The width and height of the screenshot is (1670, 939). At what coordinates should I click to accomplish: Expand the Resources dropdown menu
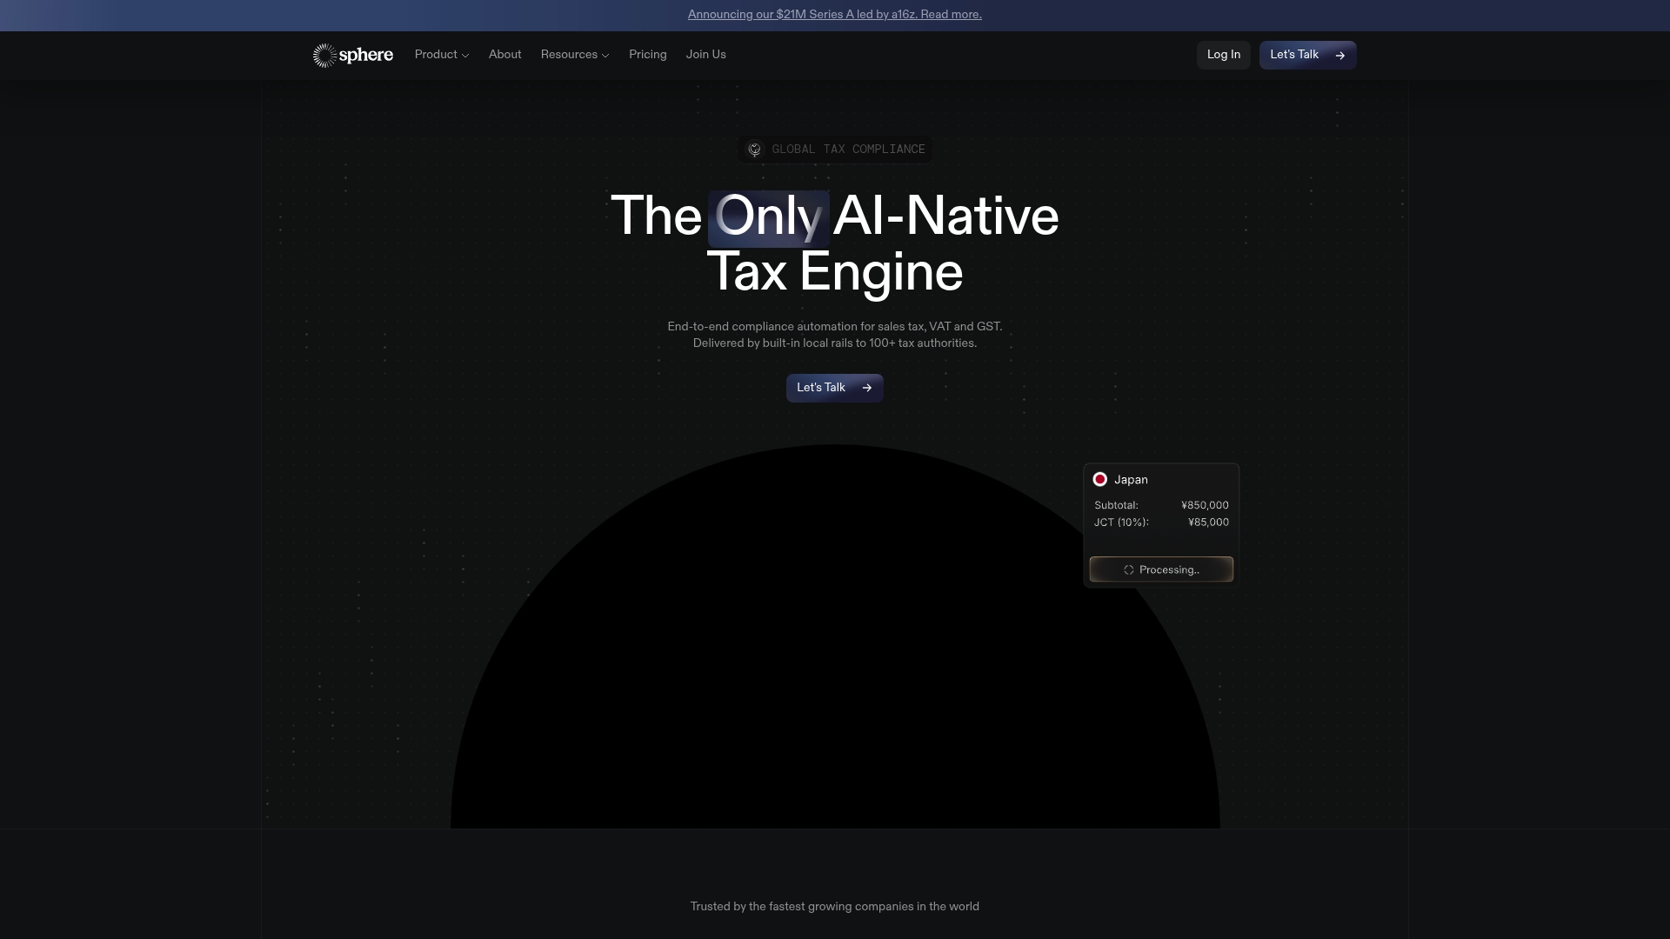575,55
